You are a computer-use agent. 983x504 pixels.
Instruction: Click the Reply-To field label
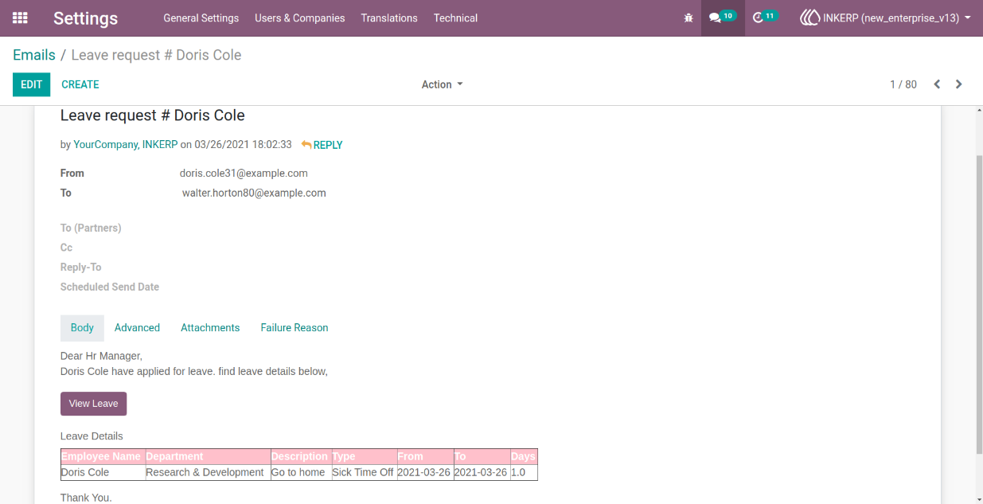coord(81,268)
